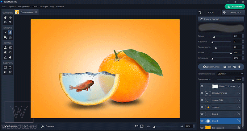
Task: Click the duplicate layer icon
Action: pyautogui.click(x=235, y=67)
